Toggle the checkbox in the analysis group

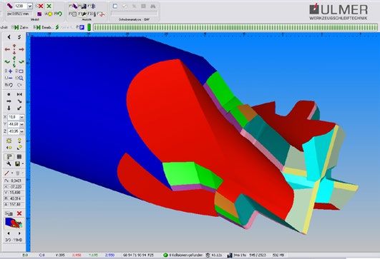pos(115,6)
